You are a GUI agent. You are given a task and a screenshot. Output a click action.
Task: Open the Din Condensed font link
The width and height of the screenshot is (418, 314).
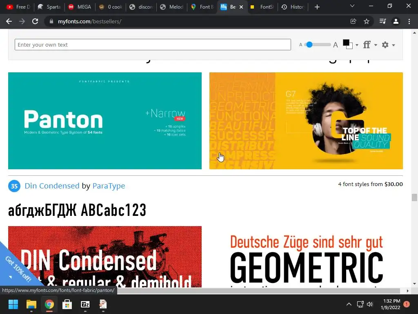click(x=52, y=186)
